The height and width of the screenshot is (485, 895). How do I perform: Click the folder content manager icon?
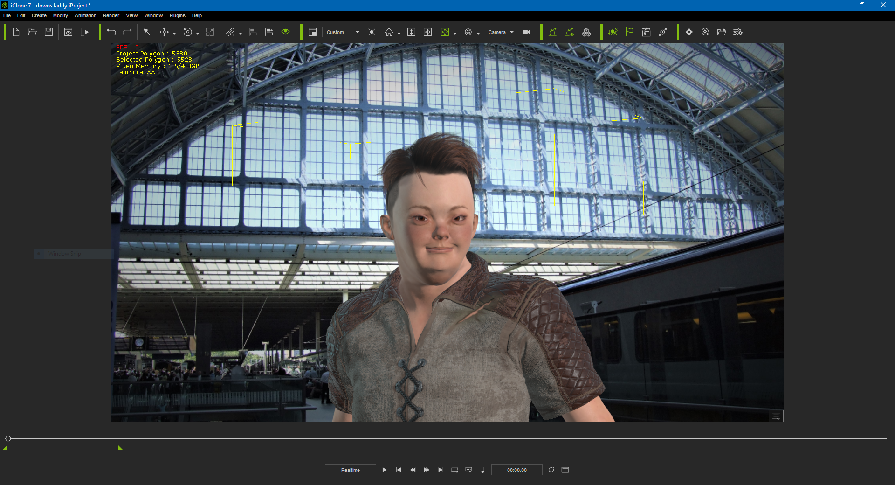pos(722,32)
